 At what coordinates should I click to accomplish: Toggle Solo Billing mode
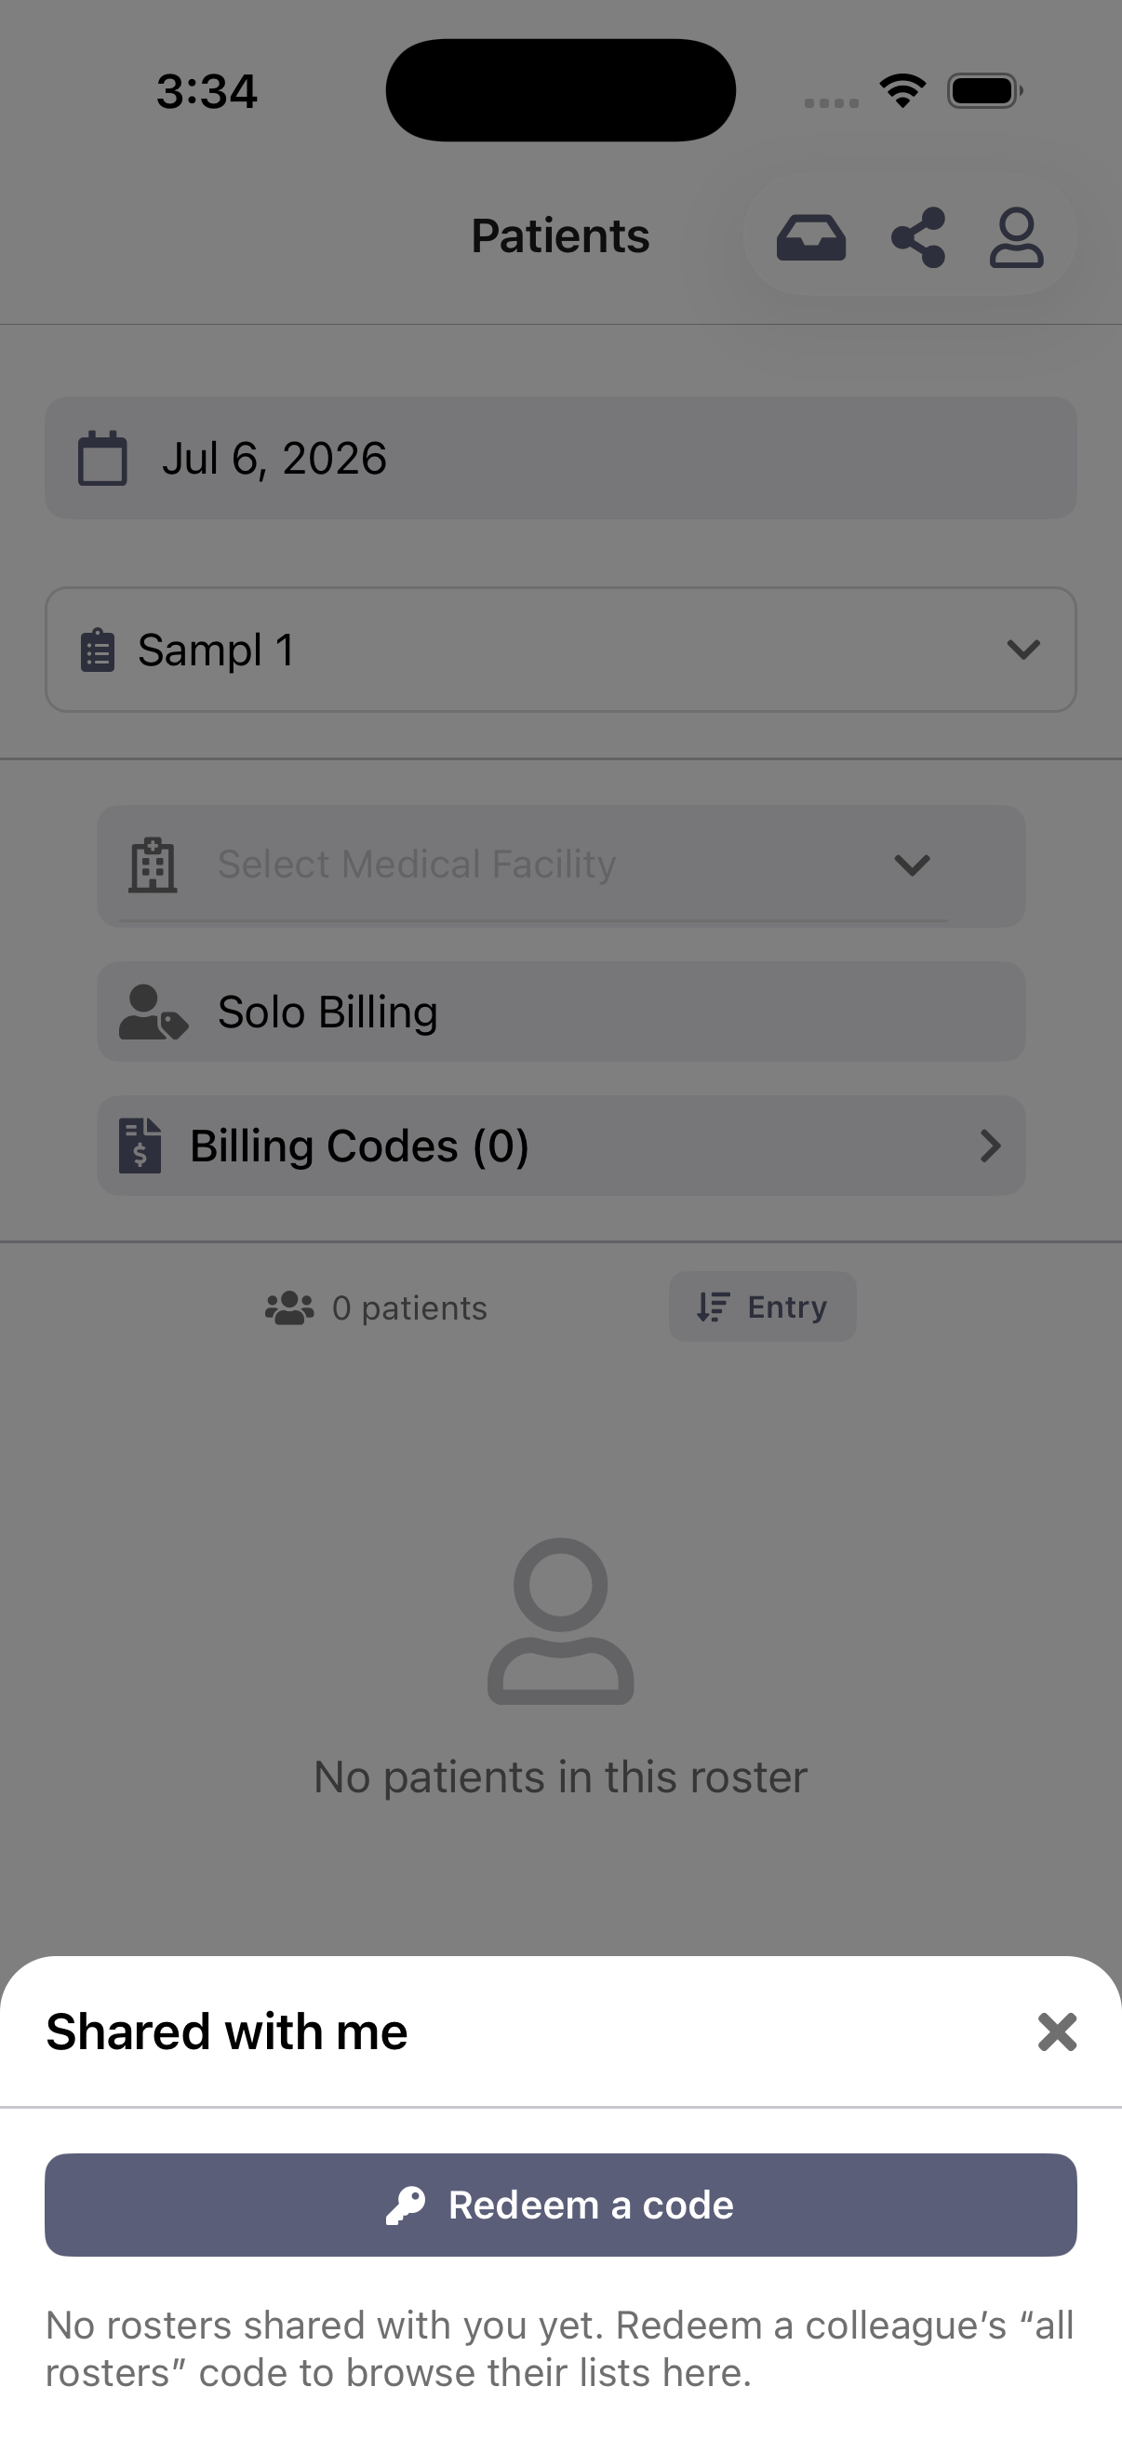[x=560, y=1012]
